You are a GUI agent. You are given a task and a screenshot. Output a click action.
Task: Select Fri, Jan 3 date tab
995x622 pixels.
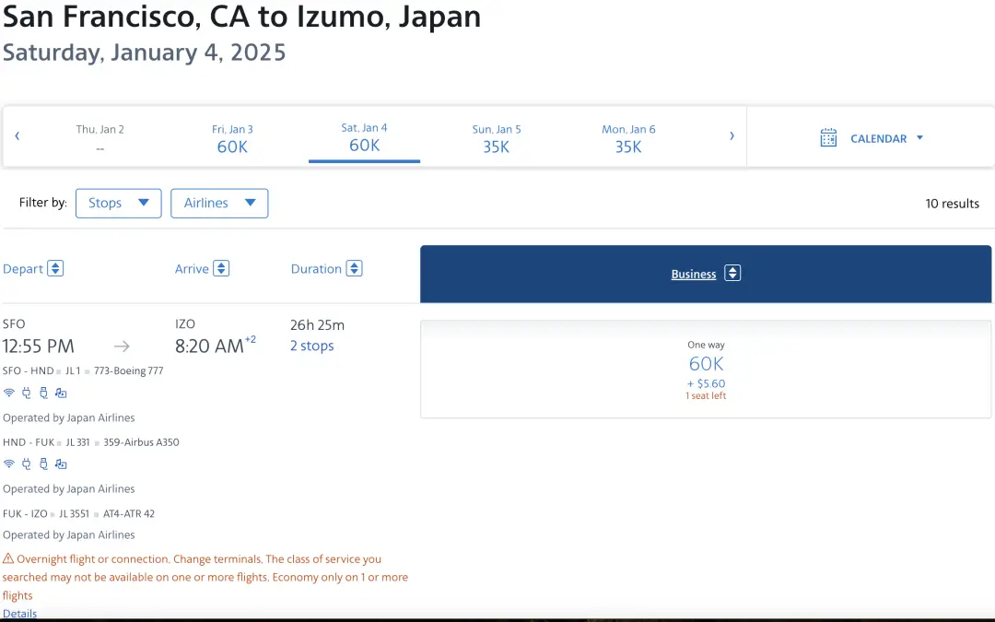coord(232,138)
